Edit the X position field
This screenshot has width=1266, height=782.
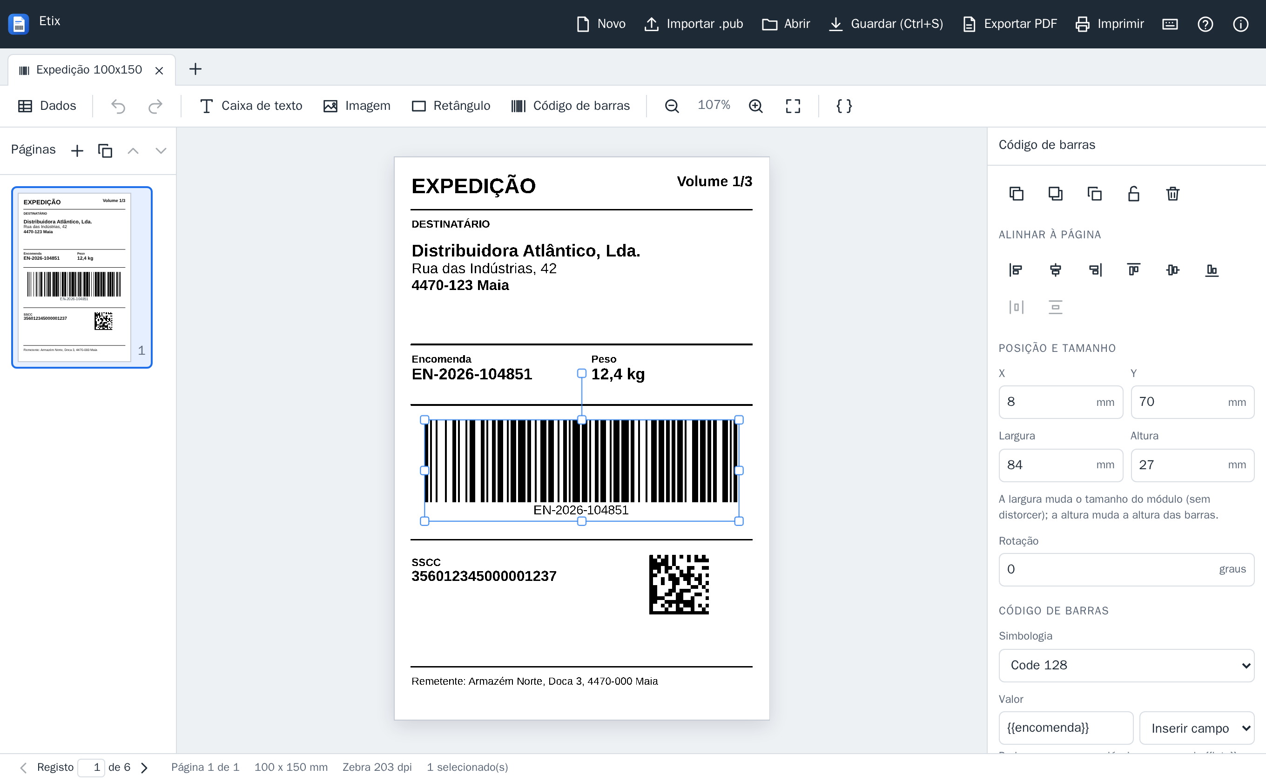pos(1060,402)
